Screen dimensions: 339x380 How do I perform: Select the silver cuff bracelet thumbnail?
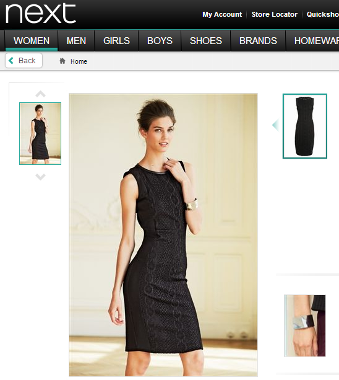click(304, 325)
